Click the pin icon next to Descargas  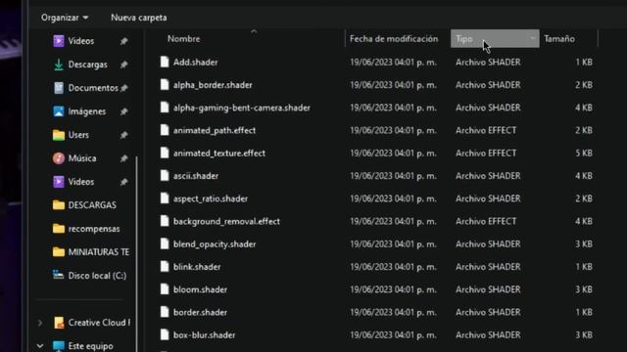coord(124,65)
